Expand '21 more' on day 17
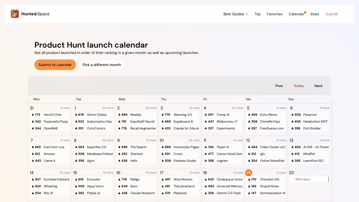Image resolution: width=359 pixels, height=202 pixels. tap(194, 173)
